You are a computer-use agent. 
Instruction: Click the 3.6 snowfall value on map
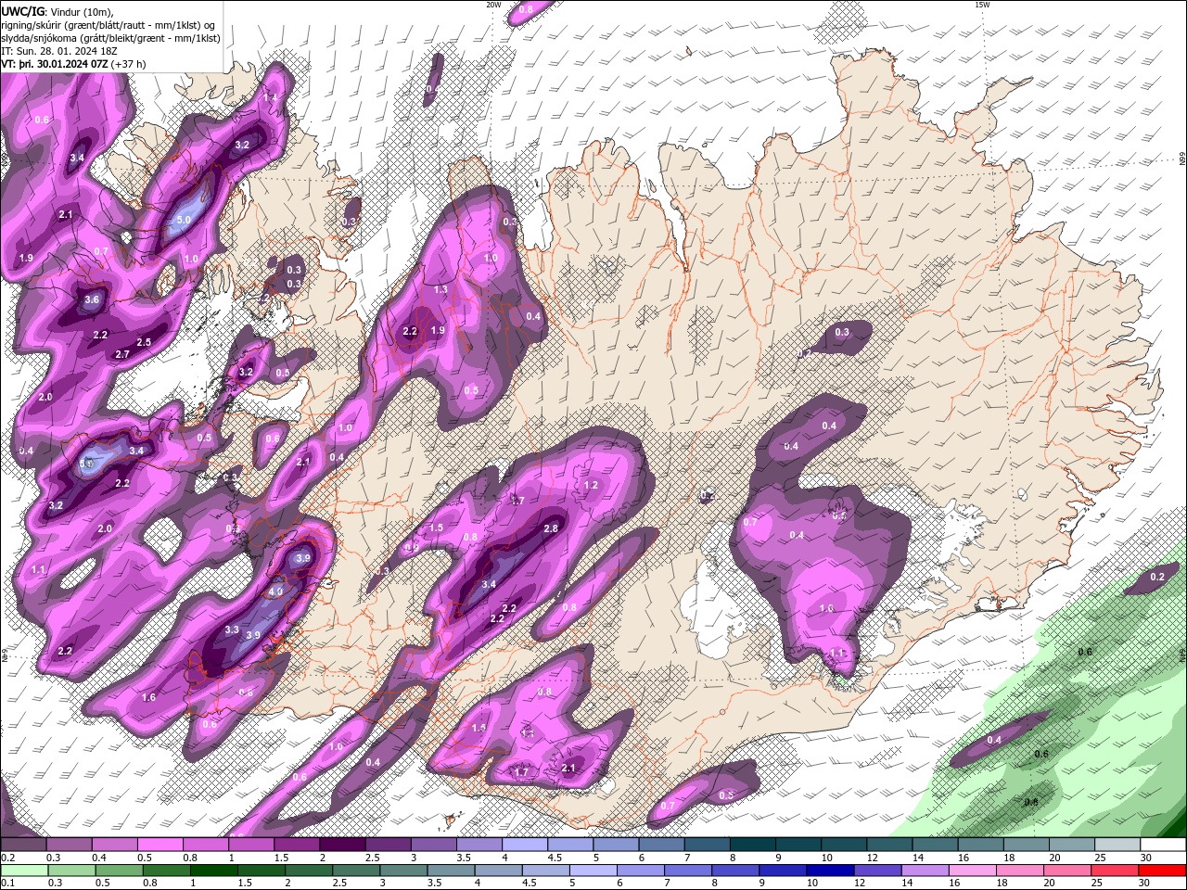[x=92, y=299]
